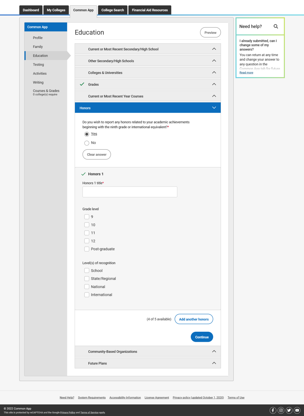
Task: Check the State/Regional recognition checkbox
Action: pos(87,279)
